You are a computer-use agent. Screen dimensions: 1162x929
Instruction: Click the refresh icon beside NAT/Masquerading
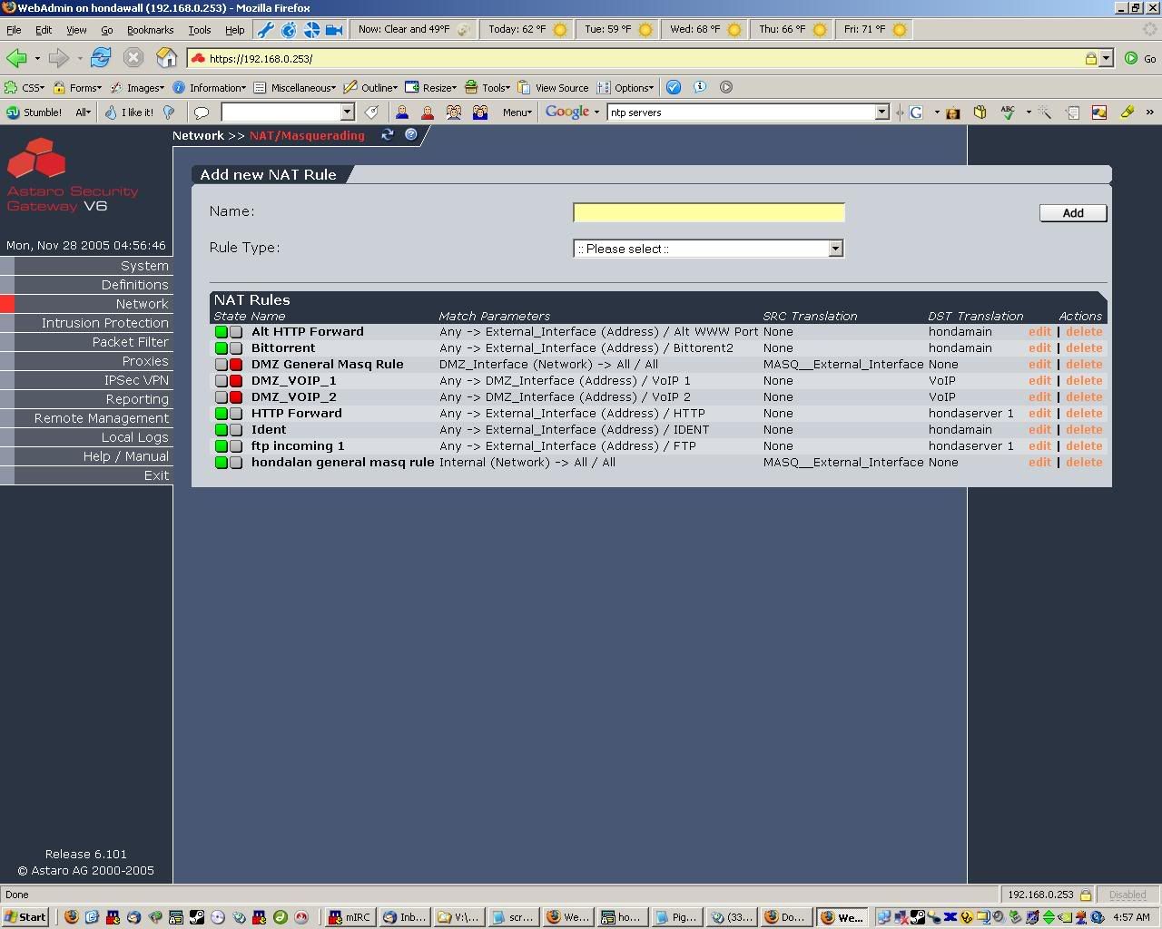click(388, 135)
